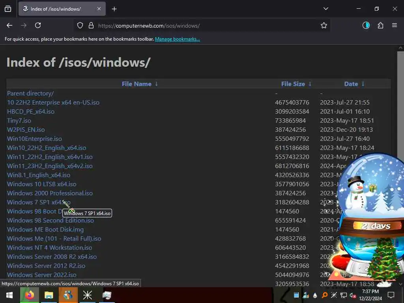Download W2PIS_EN.iso
The height and width of the screenshot is (303, 404).
click(26, 129)
